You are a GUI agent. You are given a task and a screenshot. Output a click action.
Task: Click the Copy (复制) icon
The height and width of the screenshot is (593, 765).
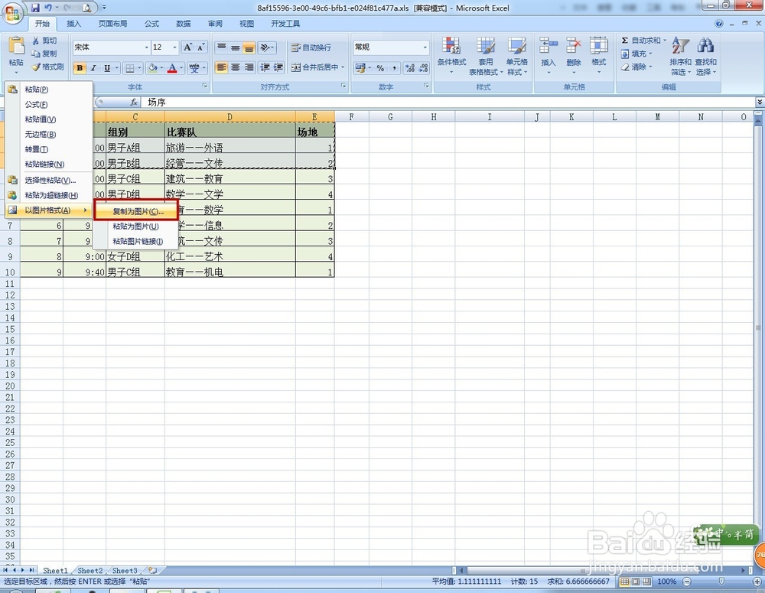pyautogui.click(x=36, y=54)
